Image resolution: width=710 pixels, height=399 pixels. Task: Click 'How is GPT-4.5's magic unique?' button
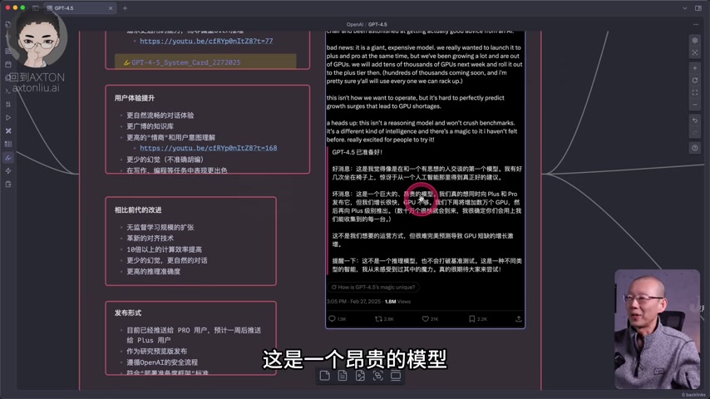pyautogui.click(x=373, y=287)
